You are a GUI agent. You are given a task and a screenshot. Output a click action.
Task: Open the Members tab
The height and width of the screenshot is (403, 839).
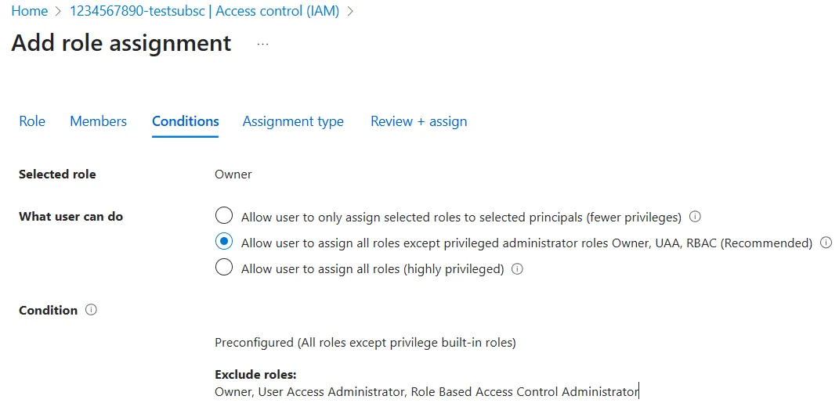(98, 121)
